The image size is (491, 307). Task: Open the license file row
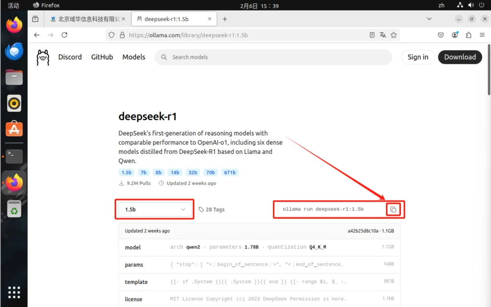point(259,299)
